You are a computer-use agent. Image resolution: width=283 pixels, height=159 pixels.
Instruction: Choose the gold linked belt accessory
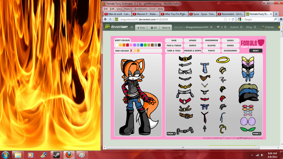[185, 86]
